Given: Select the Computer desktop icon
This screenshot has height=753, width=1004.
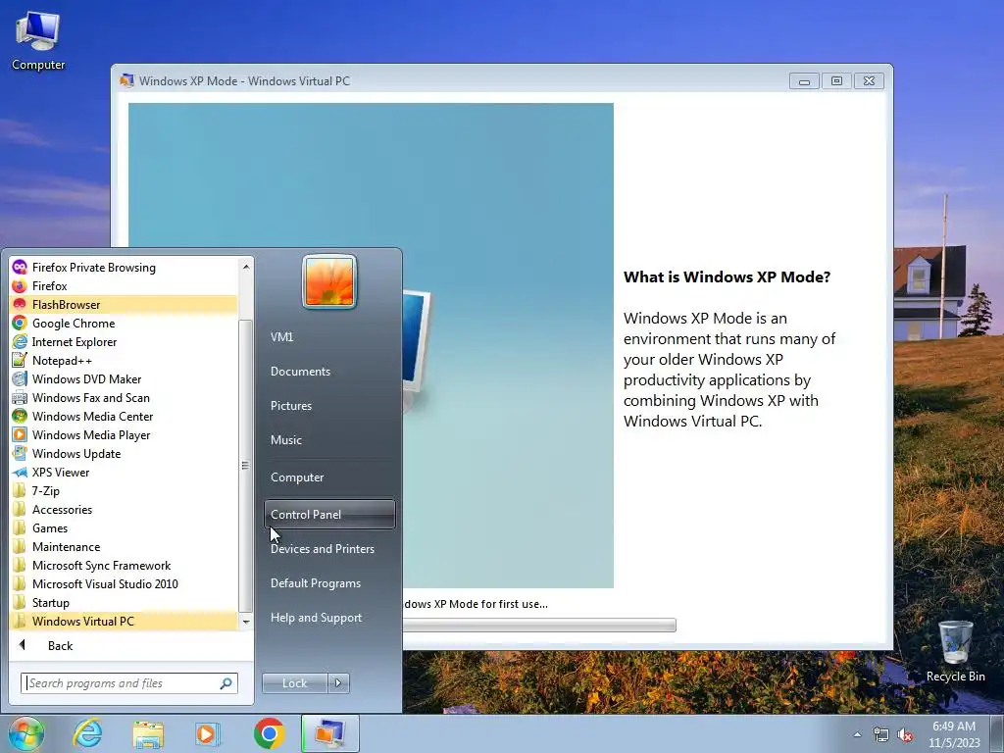Looking at the screenshot, I should [x=38, y=41].
